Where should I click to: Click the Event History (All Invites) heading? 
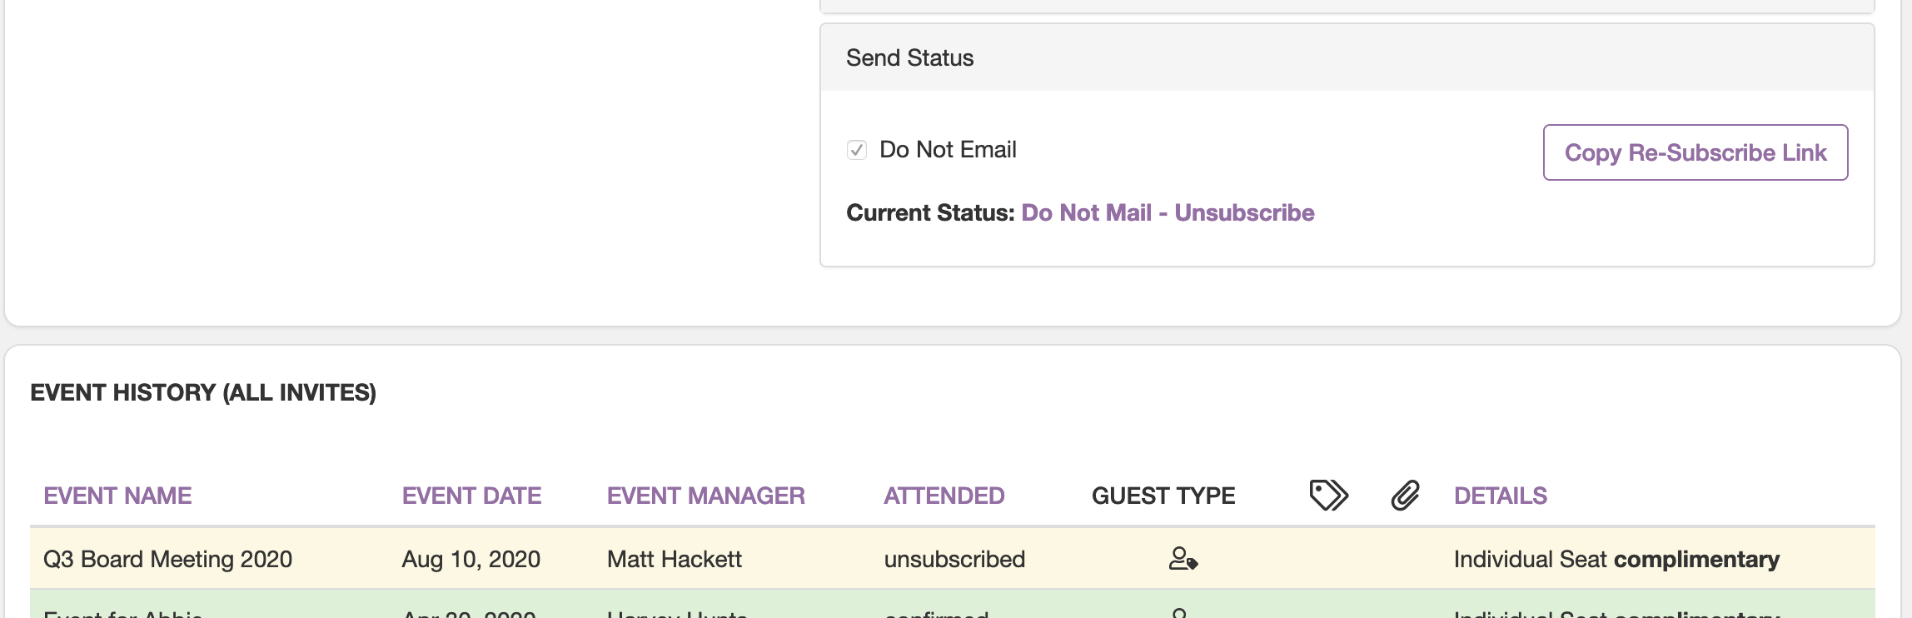[203, 392]
